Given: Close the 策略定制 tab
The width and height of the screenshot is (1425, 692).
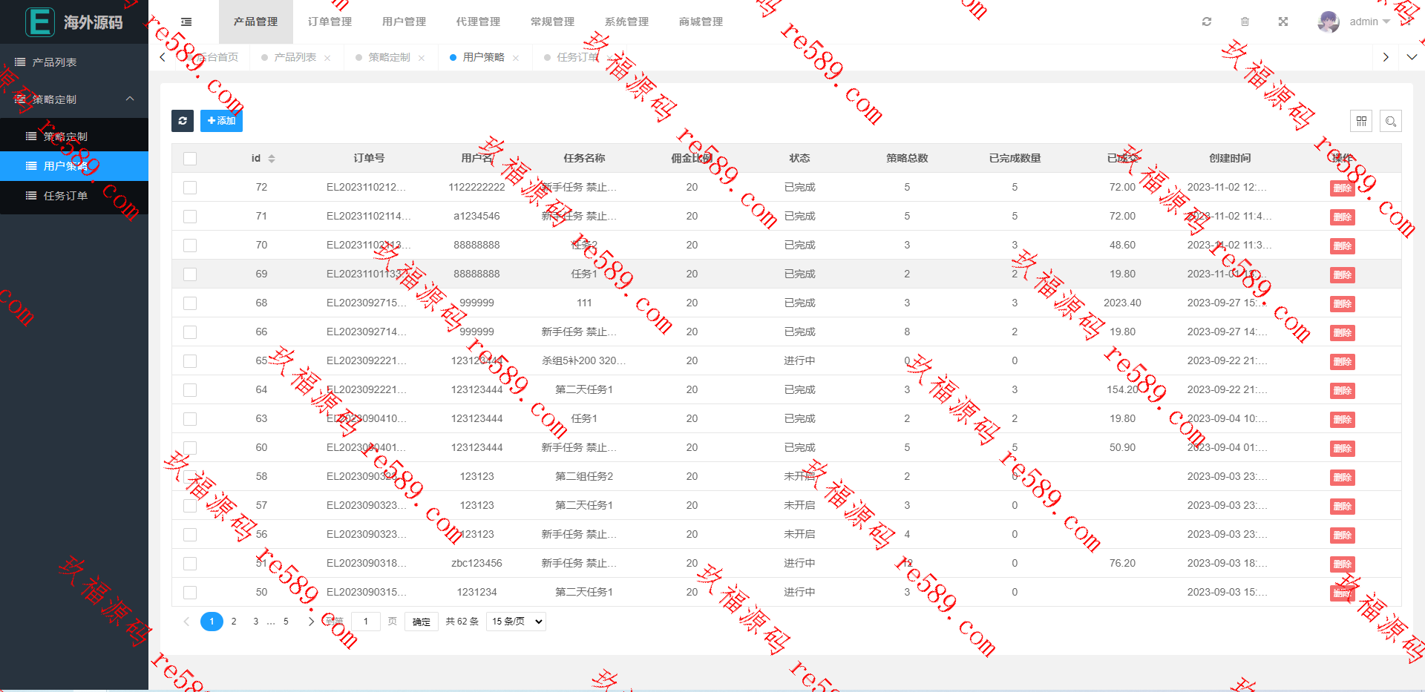Looking at the screenshot, I should pyautogui.click(x=422, y=58).
